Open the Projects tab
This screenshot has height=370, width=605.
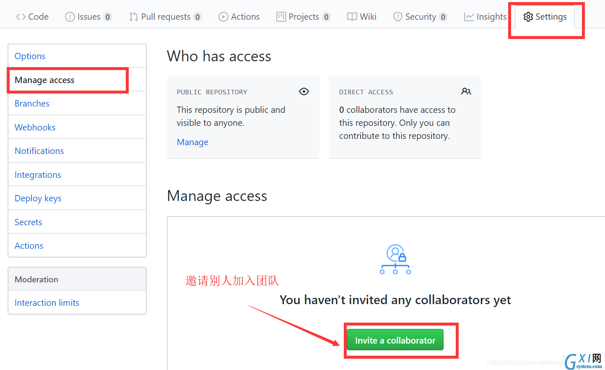click(x=304, y=17)
